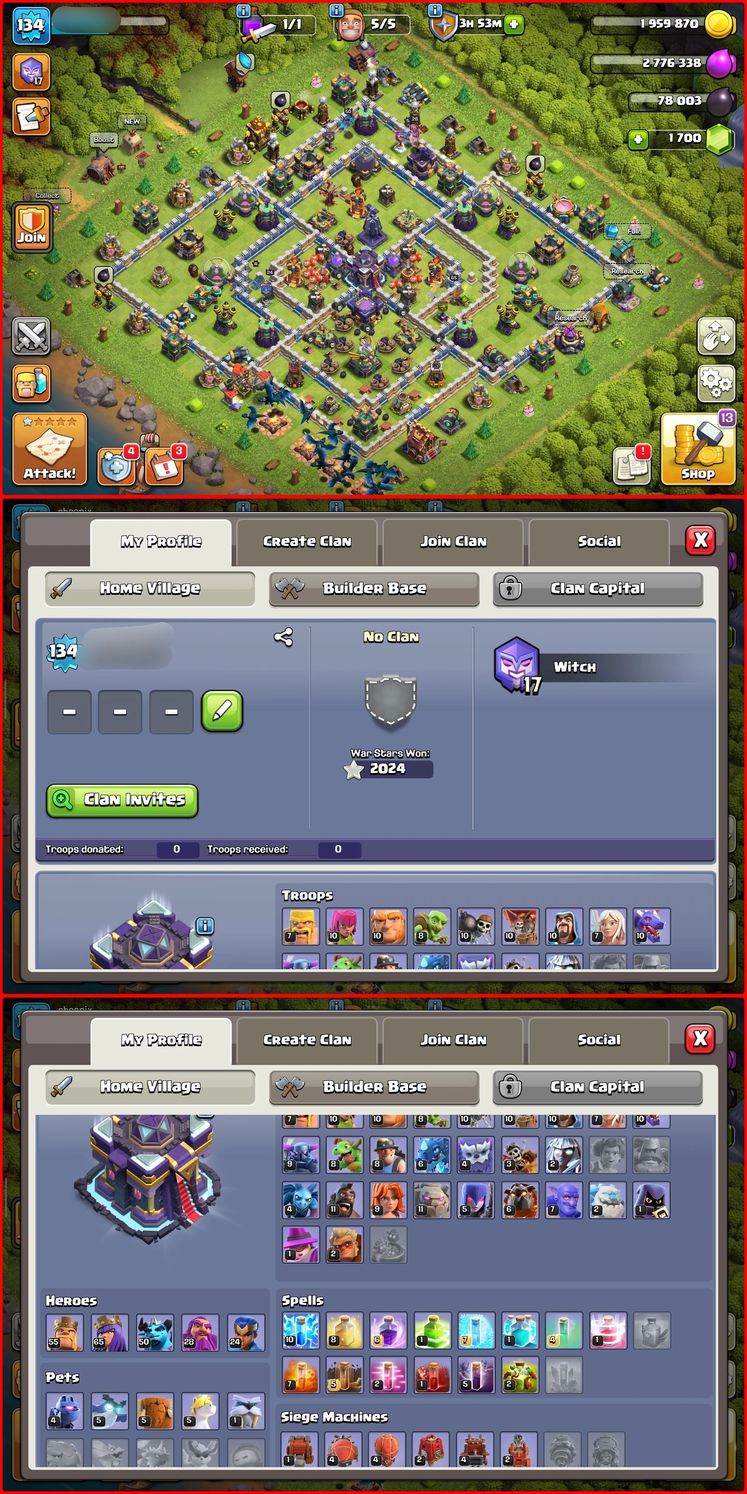The image size is (747, 1494).
Task: Click the Join clan shield button
Action: coord(31,227)
